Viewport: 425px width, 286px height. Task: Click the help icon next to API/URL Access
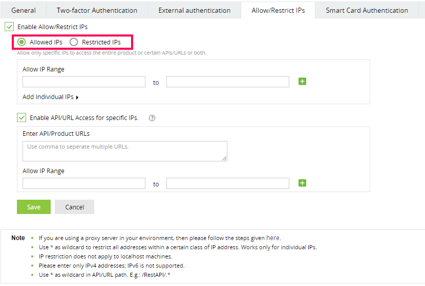point(152,118)
